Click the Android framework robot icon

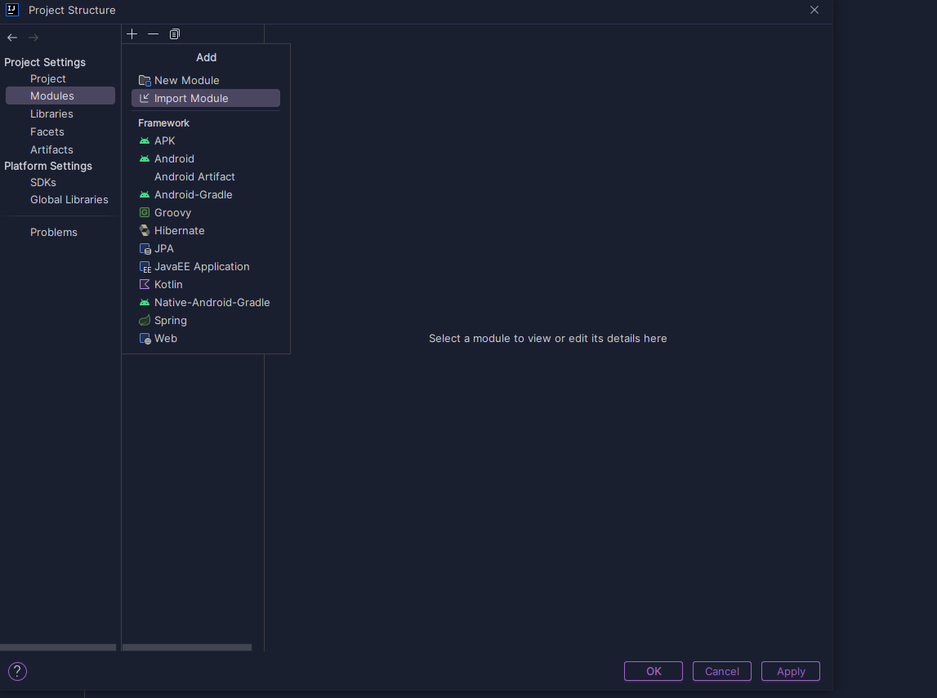[x=145, y=159]
